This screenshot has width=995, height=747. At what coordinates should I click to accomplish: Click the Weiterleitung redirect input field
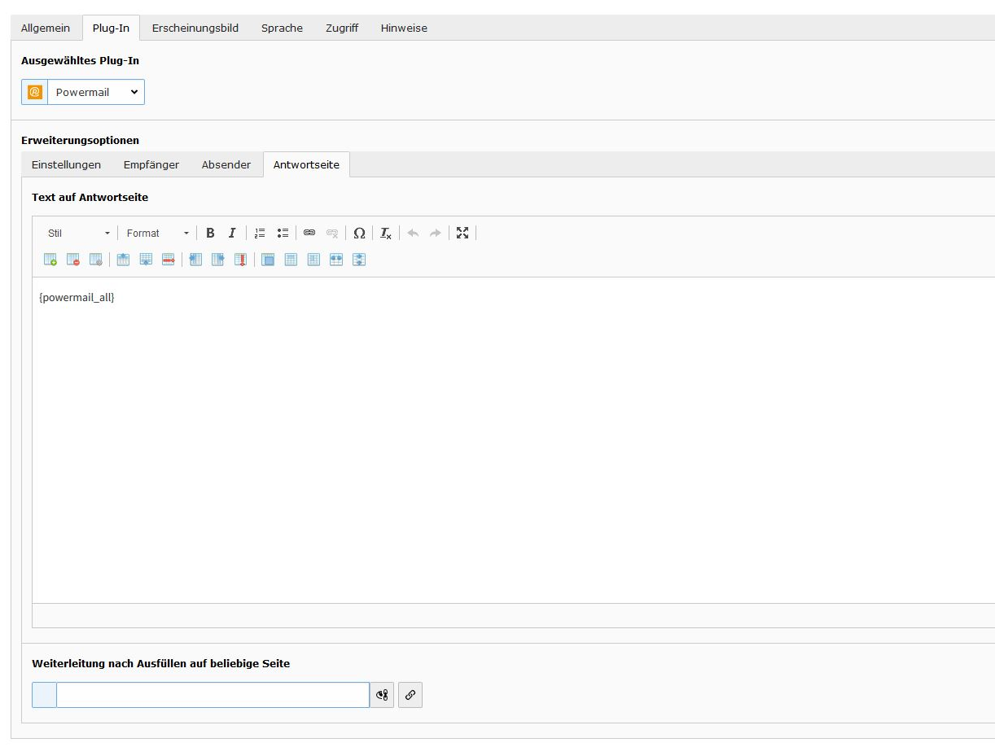[213, 695]
